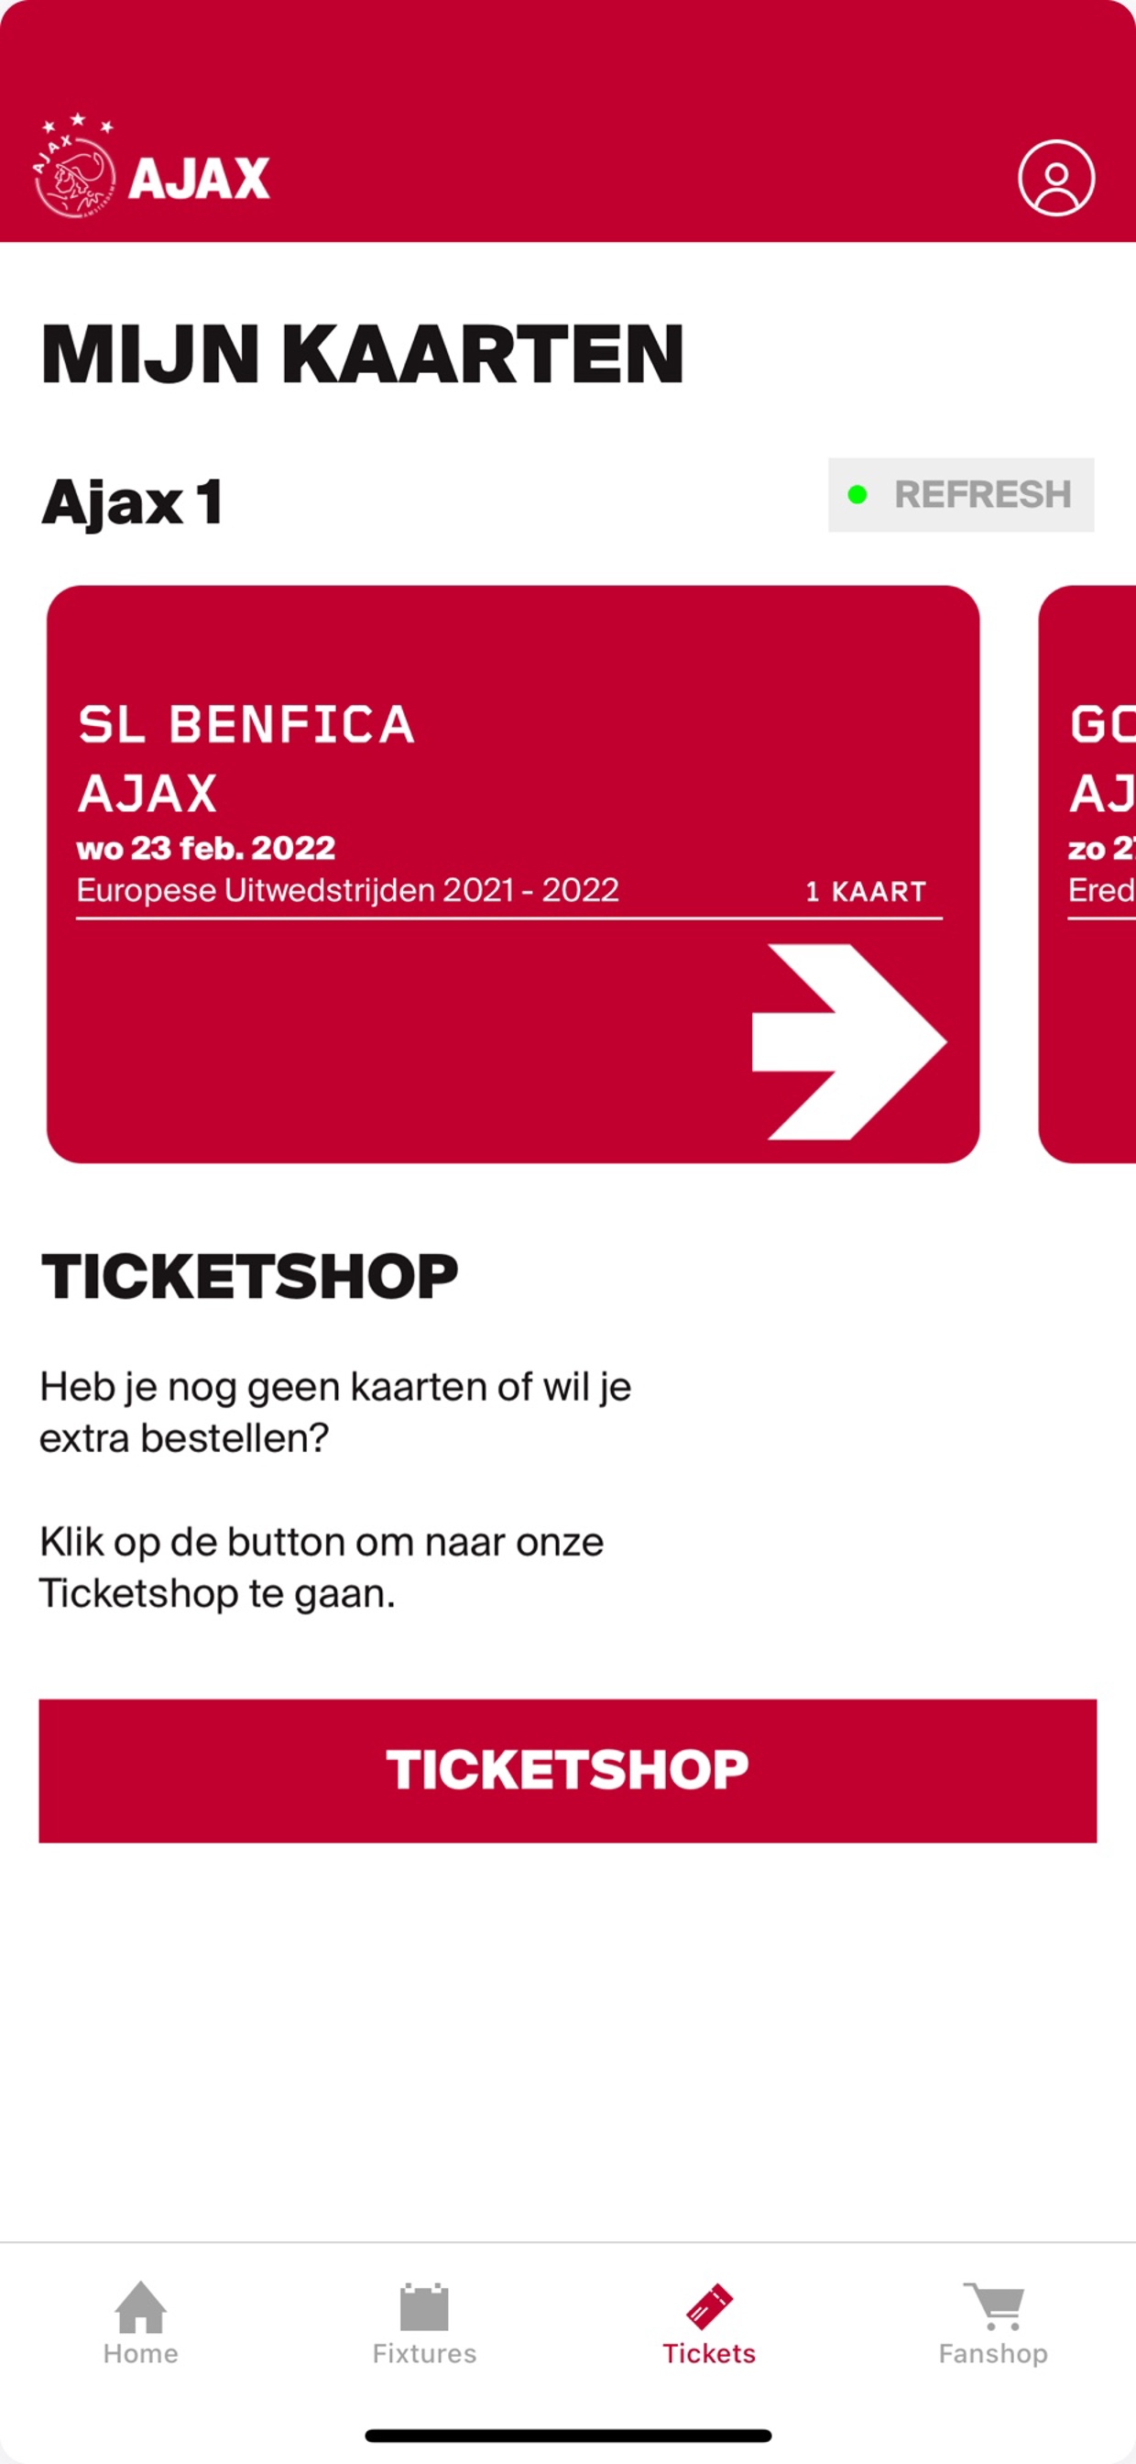Click "Europese Uitwedstrijden 2021 - 2022" text
The height and width of the screenshot is (2464, 1136).
(347, 890)
